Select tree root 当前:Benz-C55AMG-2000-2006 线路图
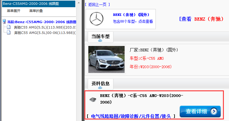Image resolution: width=229 pixels, height=121 pixels. 42,22
